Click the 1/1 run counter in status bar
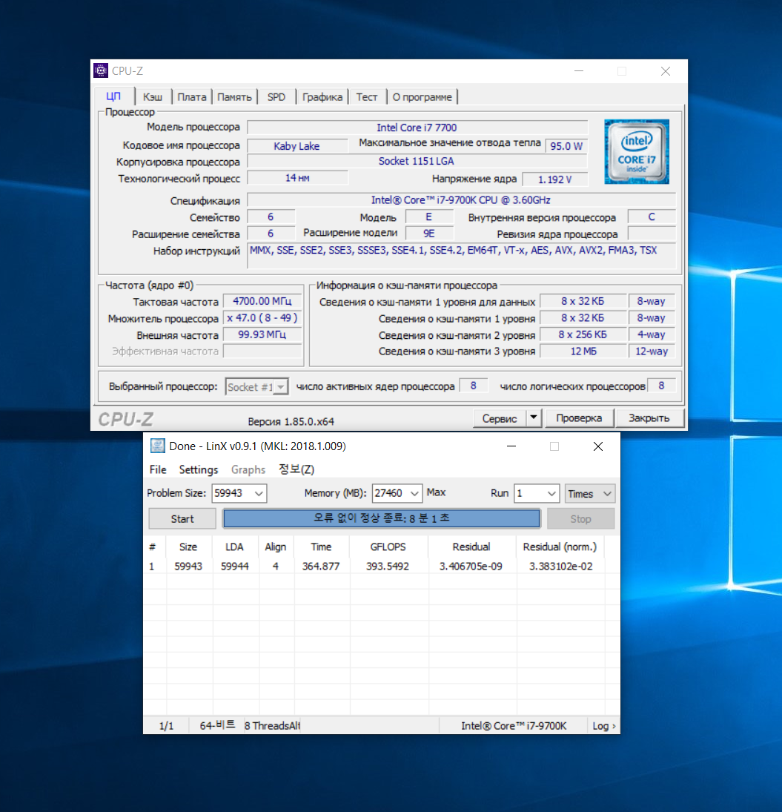Screen dimensions: 782x812 point(166,726)
